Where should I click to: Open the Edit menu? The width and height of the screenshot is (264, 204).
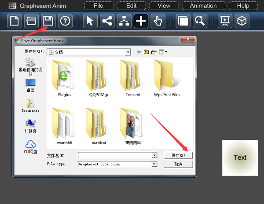[x=131, y=6]
